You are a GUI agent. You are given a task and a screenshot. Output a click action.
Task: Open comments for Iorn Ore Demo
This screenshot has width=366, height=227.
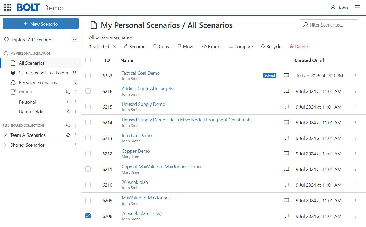[x=286, y=138]
